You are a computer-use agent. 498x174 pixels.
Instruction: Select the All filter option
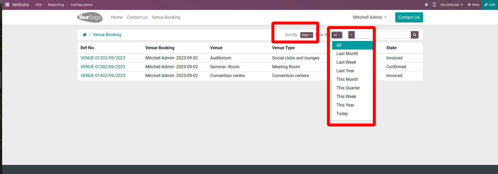click(x=353, y=45)
